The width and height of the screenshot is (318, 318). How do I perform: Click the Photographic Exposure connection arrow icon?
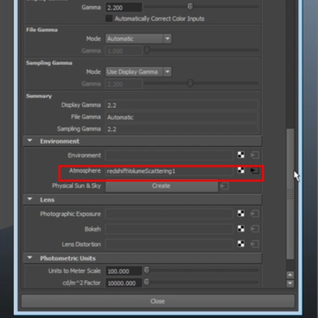[x=254, y=214]
